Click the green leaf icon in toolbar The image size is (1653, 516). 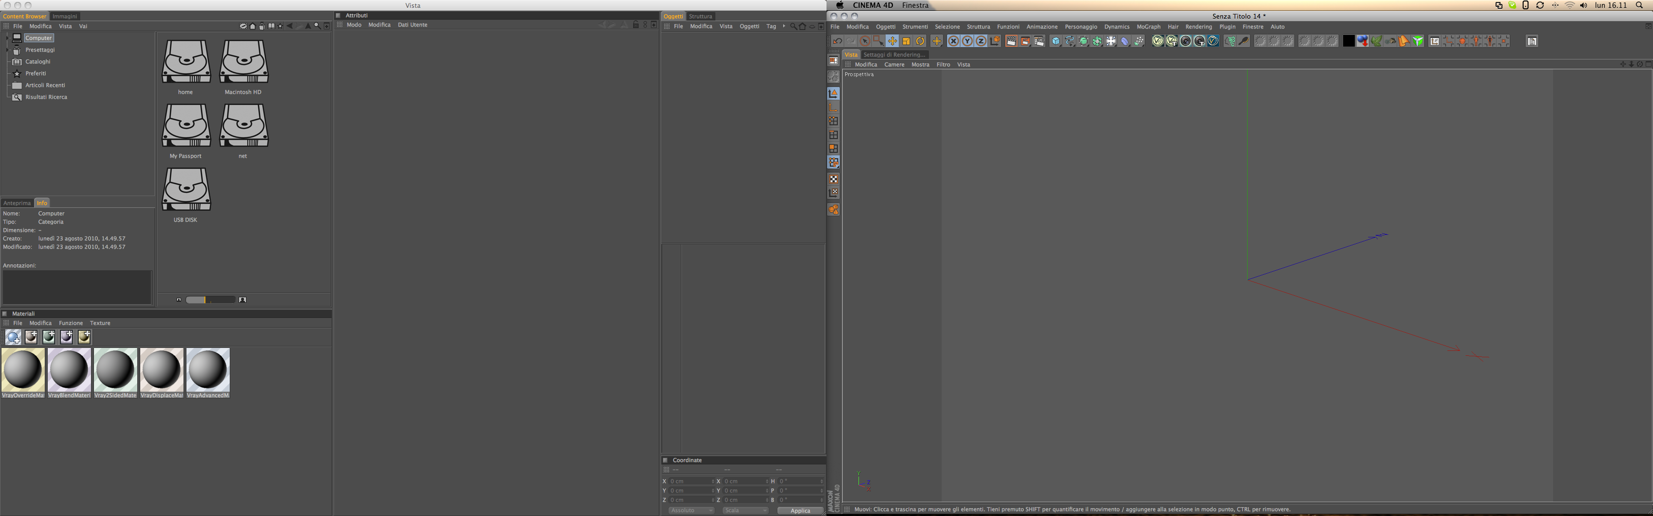point(1377,41)
